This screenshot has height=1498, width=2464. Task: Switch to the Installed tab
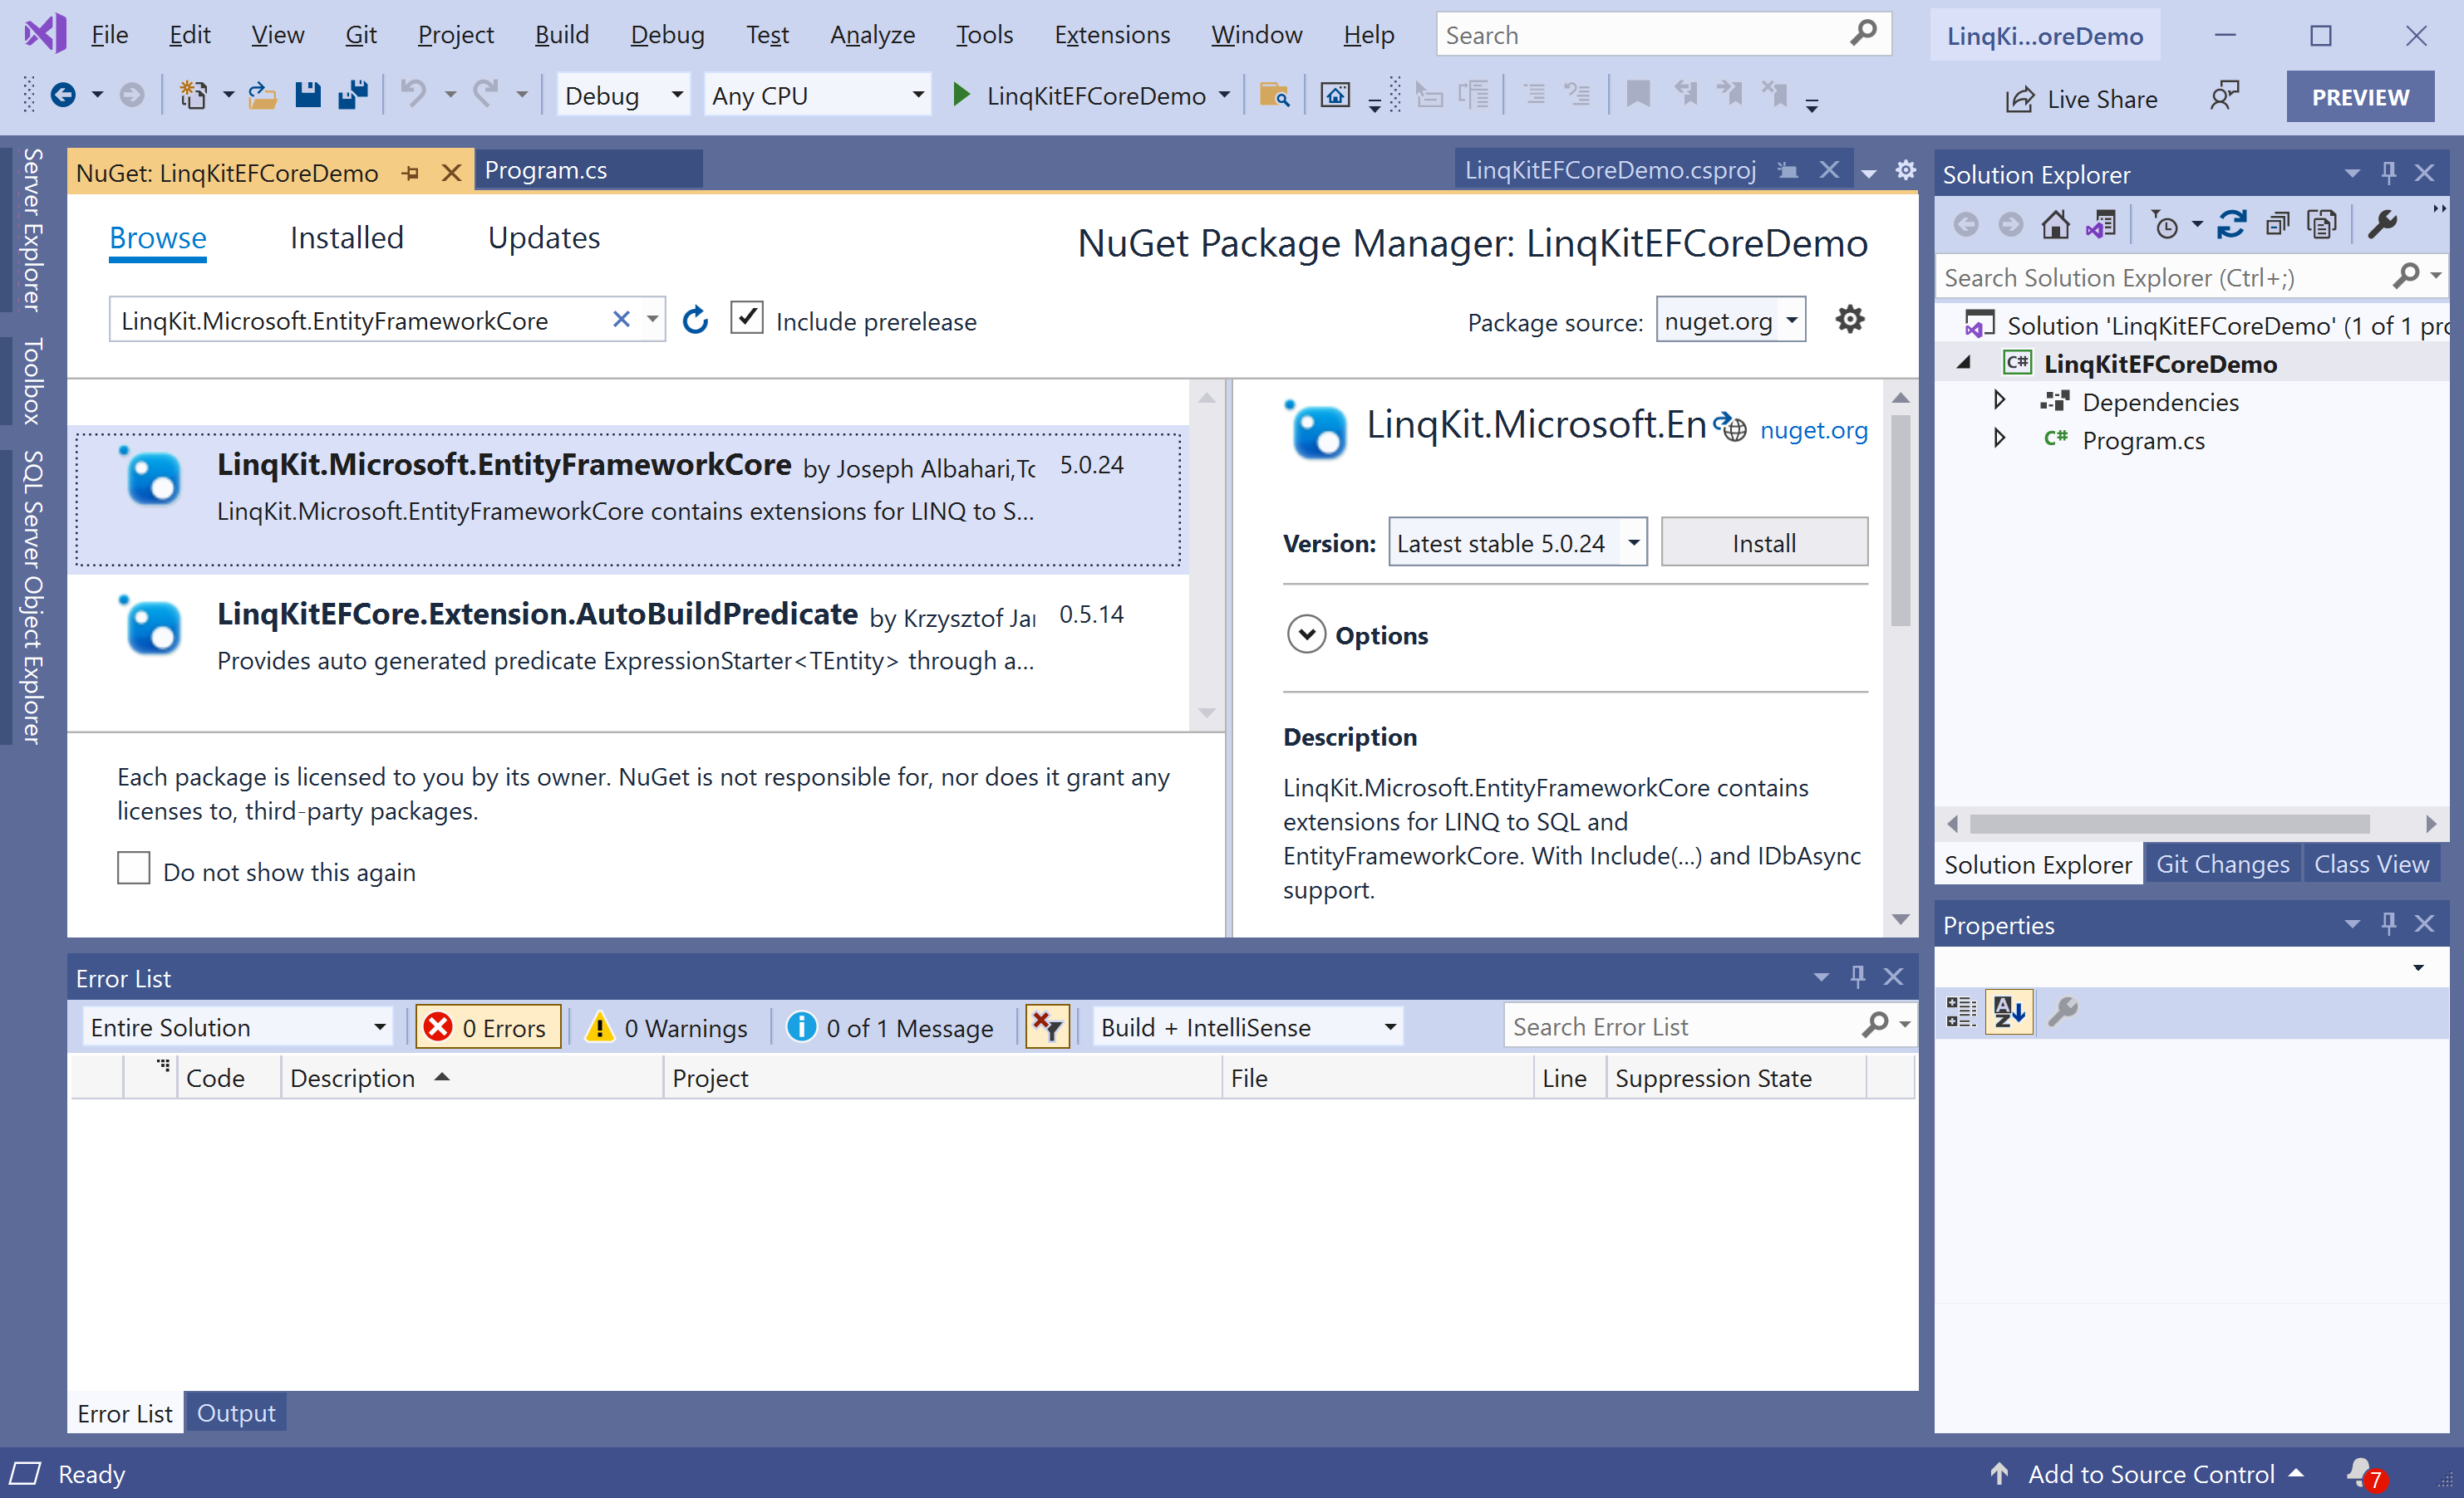(346, 237)
